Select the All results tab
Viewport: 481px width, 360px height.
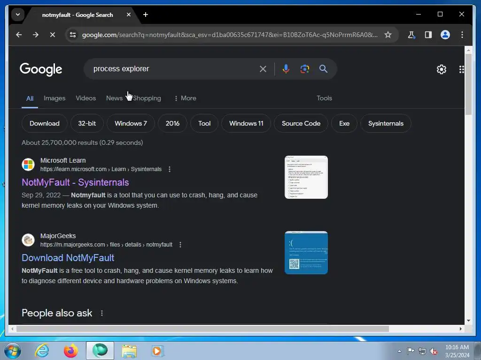30,98
